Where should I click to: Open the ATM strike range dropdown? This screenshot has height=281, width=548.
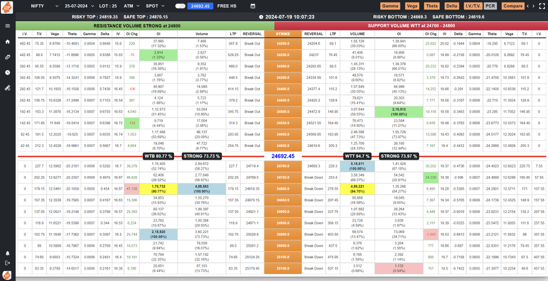tap(132, 6)
